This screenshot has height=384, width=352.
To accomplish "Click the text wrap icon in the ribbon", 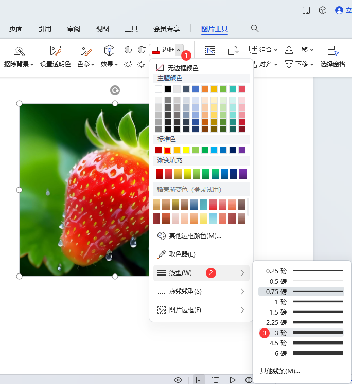I will tap(210, 50).
